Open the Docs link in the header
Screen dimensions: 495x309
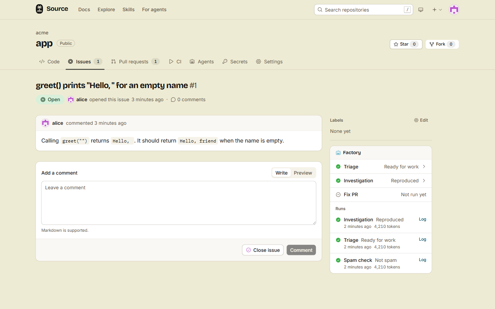click(x=84, y=10)
